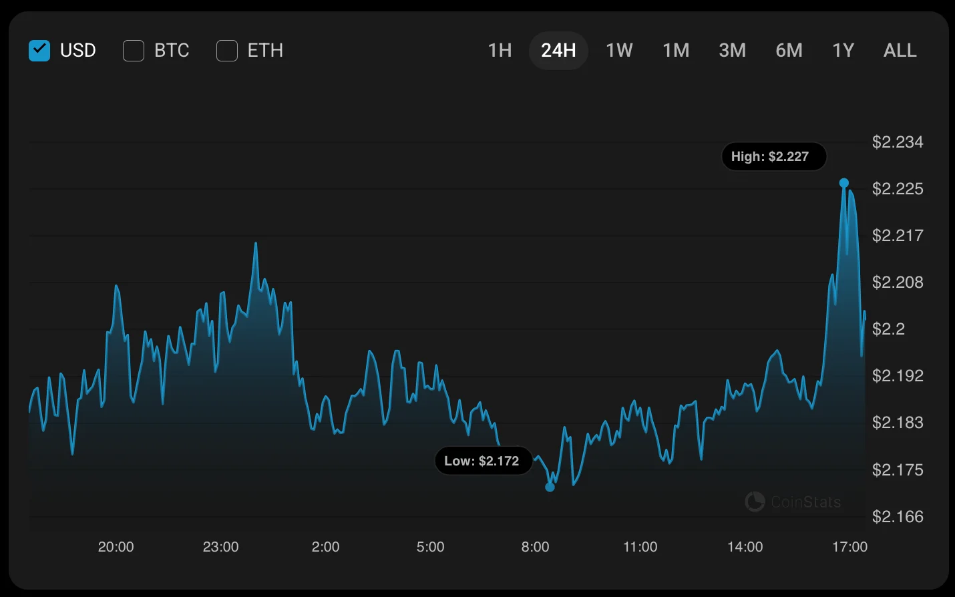Click the 20:00 time axis label
Image resolution: width=955 pixels, height=597 pixels.
(116, 547)
